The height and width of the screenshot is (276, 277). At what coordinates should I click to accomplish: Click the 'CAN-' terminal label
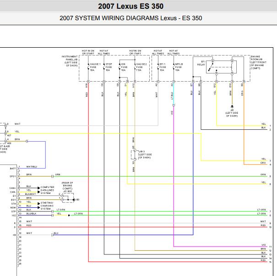(13, 192)
